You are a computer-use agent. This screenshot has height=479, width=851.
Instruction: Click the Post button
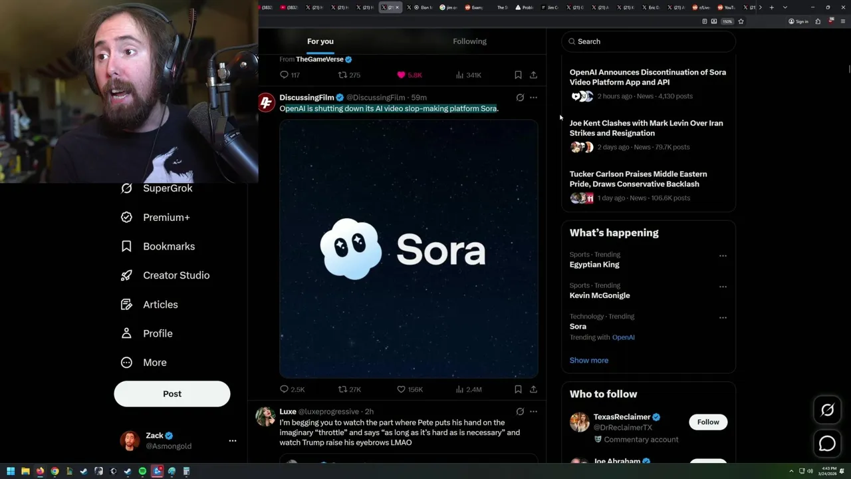(172, 394)
